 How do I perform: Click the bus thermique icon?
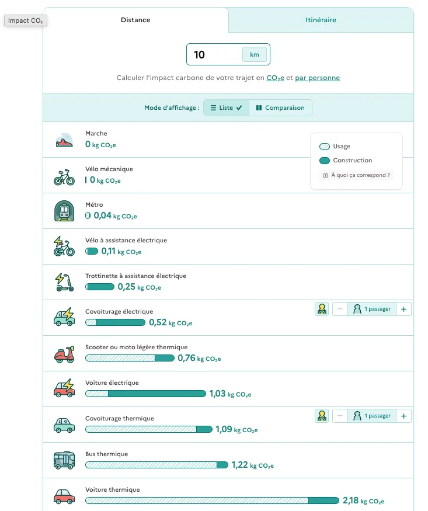point(64,460)
